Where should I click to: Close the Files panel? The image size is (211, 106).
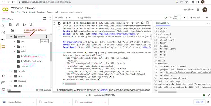50,19
